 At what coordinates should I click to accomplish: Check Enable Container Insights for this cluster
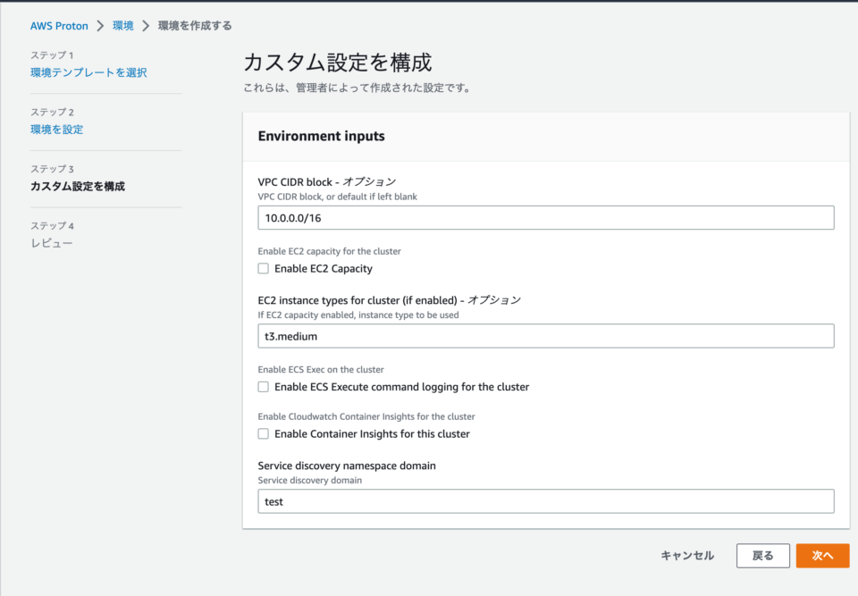(x=263, y=433)
